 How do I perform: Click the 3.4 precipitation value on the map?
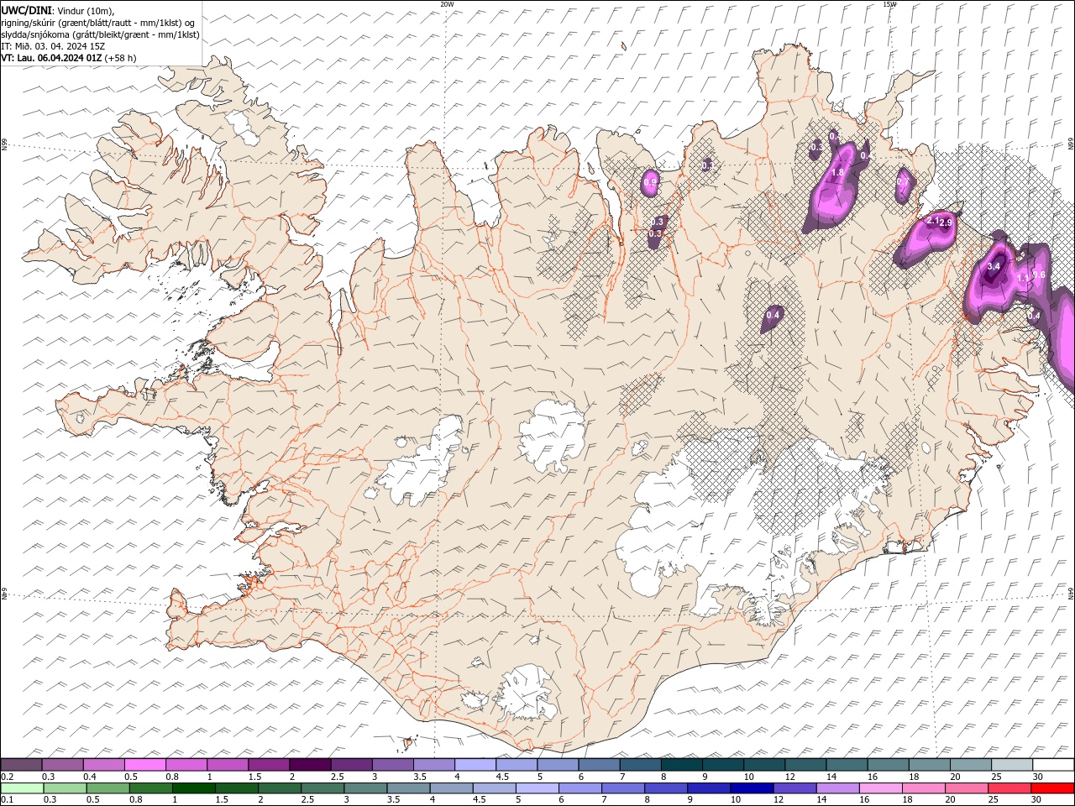(994, 266)
